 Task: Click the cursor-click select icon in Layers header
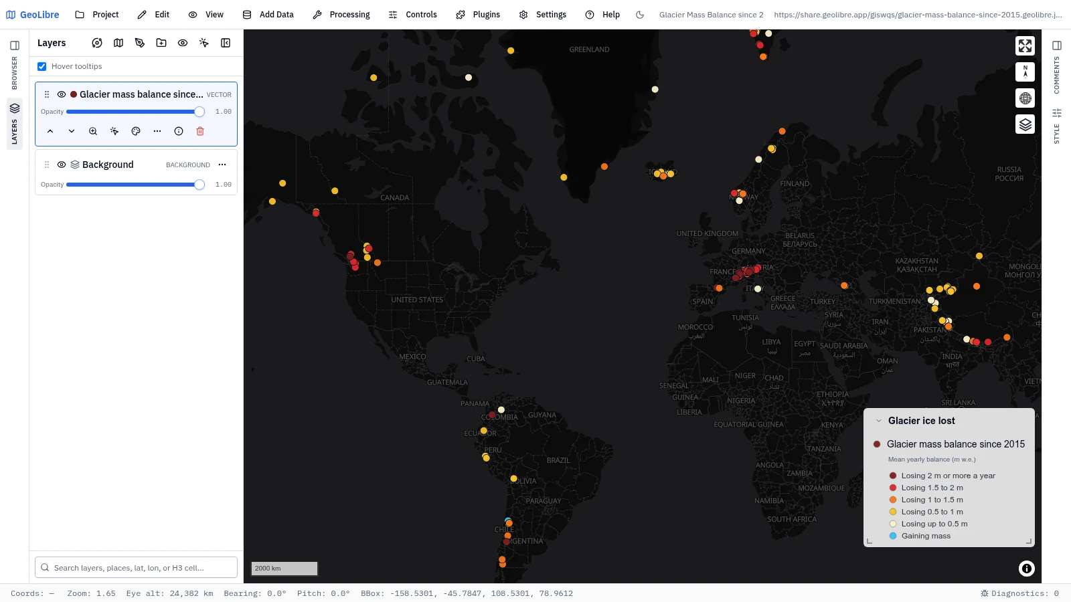click(x=204, y=43)
